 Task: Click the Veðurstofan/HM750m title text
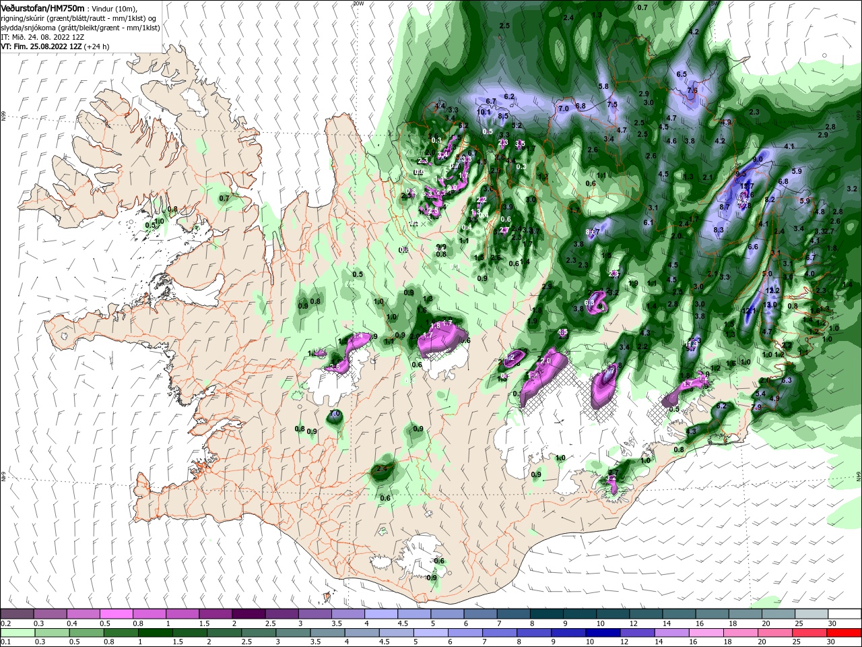click(x=43, y=7)
